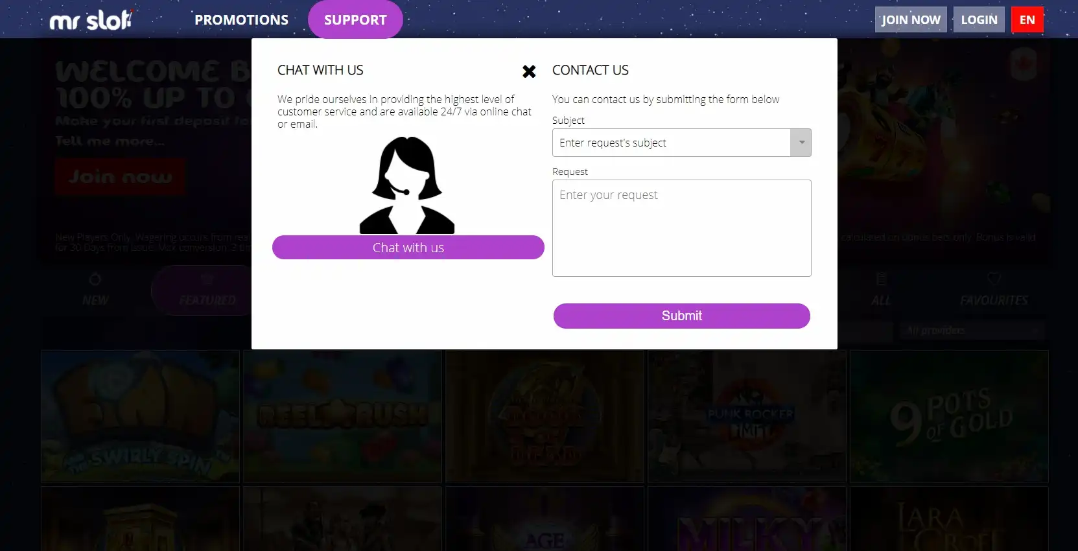Click the Join Now header button
The image size is (1078, 551).
tap(911, 19)
